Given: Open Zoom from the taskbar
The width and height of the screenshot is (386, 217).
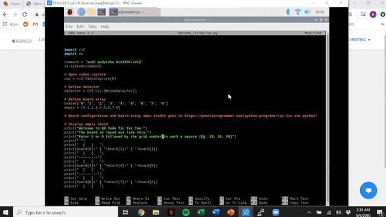Looking at the screenshot, I should click(276, 212).
